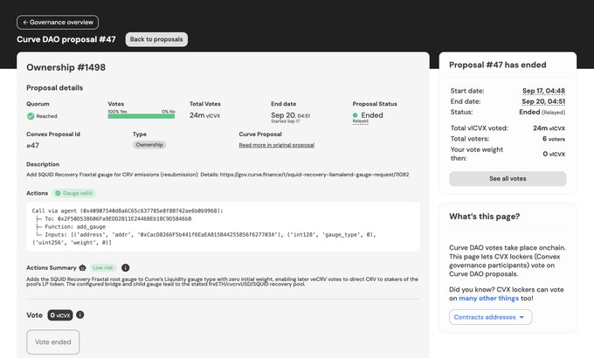Click Proposal #47 has ended heading
594x358 pixels.
pyautogui.click(x=497, y=65)
